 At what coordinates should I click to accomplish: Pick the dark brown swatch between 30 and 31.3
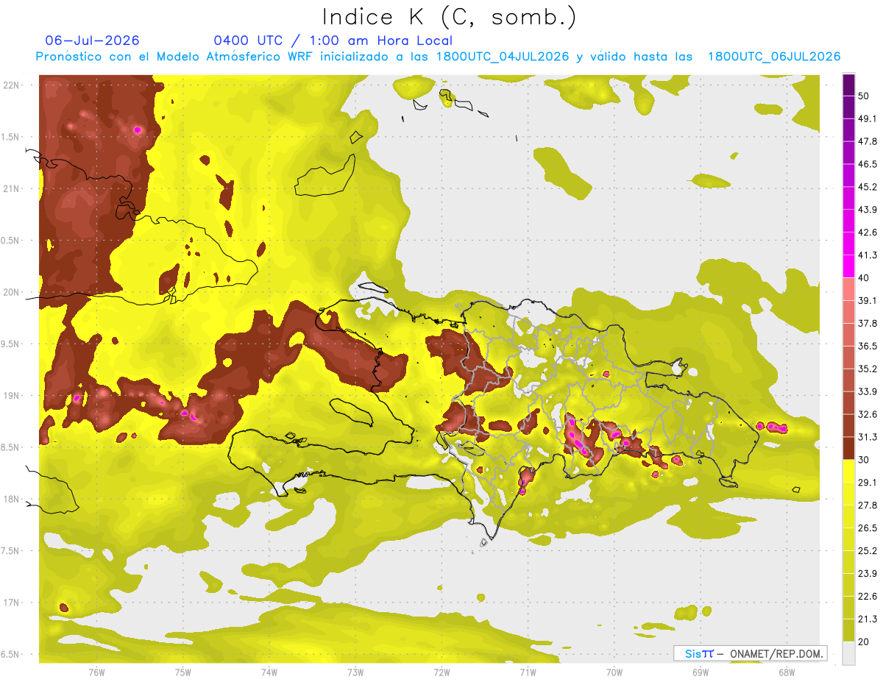[x=848, y=448]
